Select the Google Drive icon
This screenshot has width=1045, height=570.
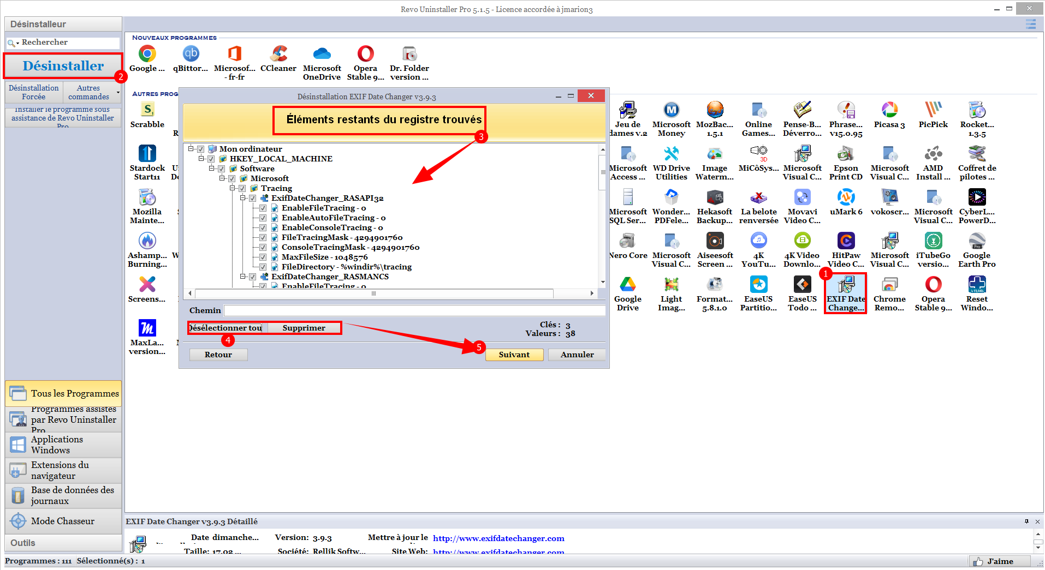tap(628, 284)
